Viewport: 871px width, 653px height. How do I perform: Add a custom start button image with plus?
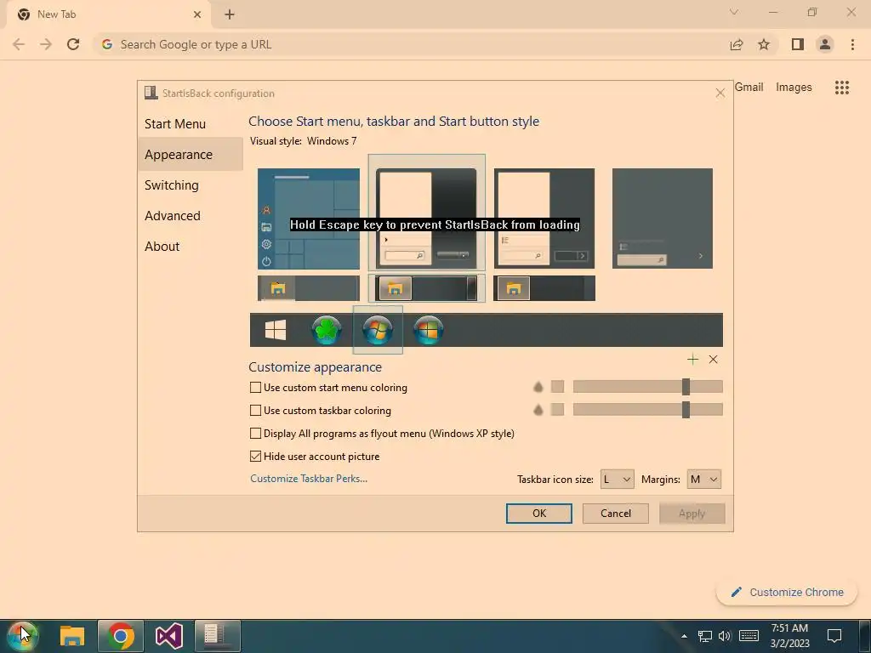[692, 360]
